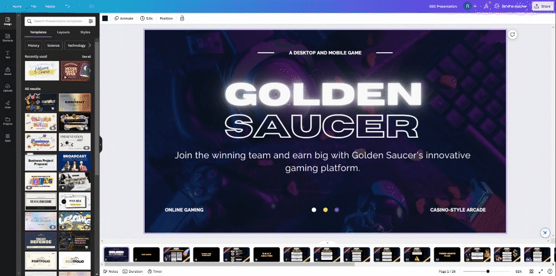This screenshot has height=276, width=556.
Task: Click the page strip horizontal scrollbar
Action: point(229,264)
